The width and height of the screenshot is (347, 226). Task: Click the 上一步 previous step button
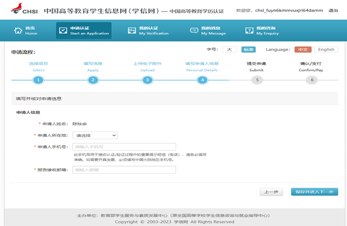pyautogui.click(x=272, y=191)
